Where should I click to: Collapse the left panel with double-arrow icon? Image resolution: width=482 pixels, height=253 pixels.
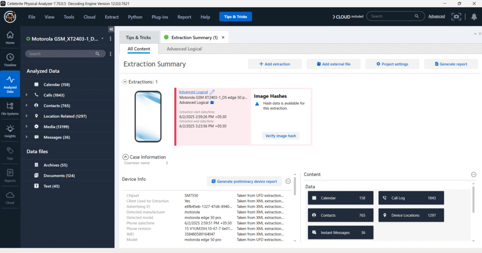click(x=111, y=29)
